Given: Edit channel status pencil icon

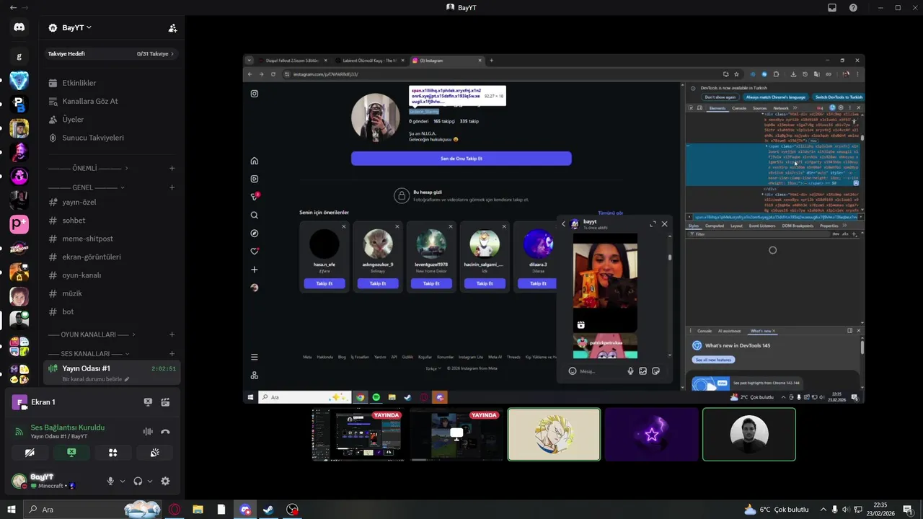Looking at the screenshot, I should 127,379.
